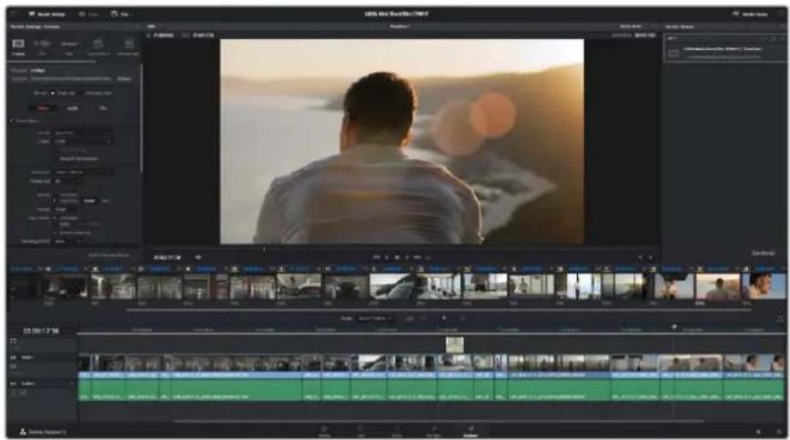Click the DaVinci Resolve 15 logo label

click(44, 432)
